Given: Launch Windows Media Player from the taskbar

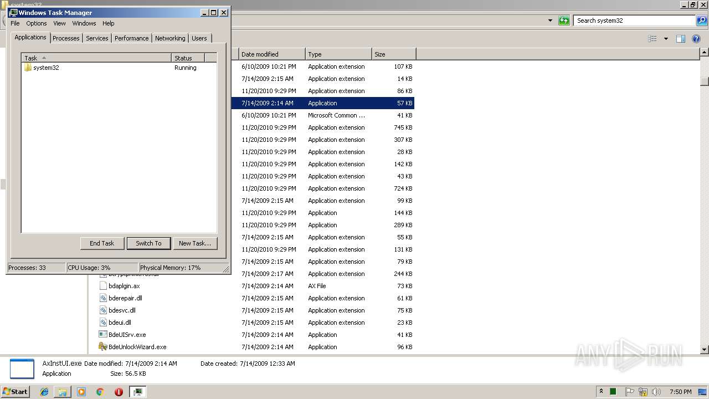Looking at the screenshot, I should click(81, 392).
